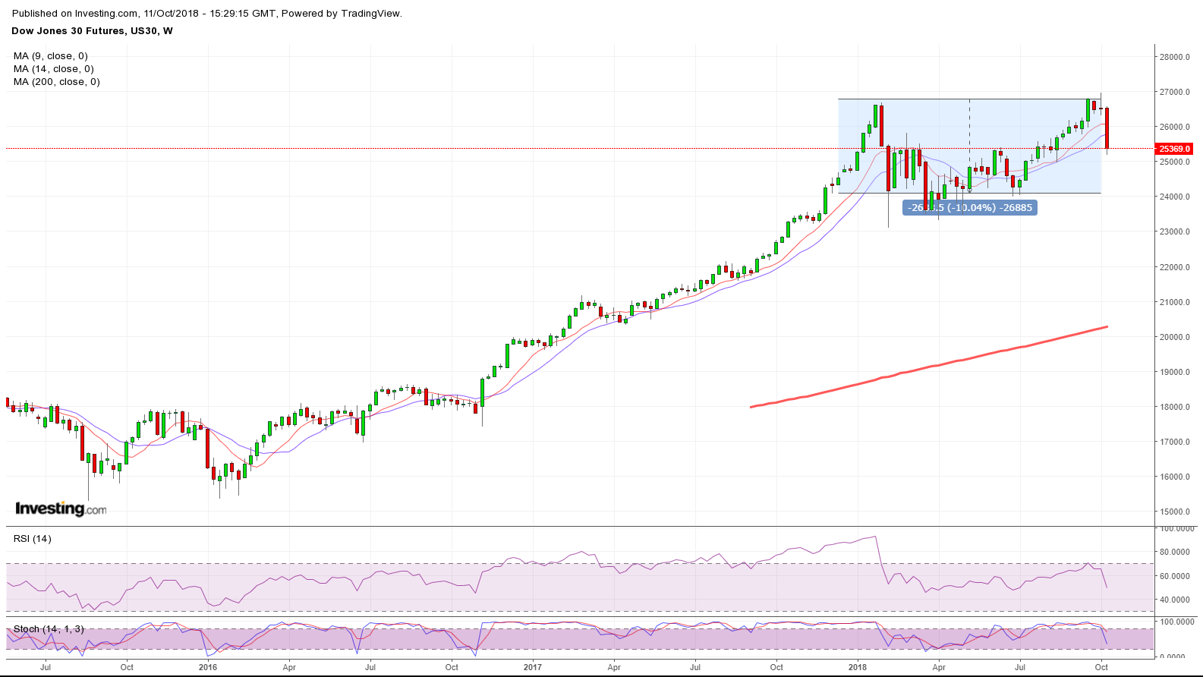Image resolution: width=1203 pixels, height=677 pixels.
Task: Click the 20000.0 price axis label
Action: point(1174,337)
